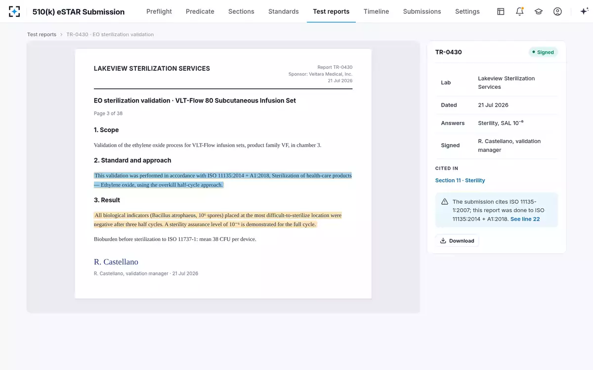This screenshot has width=593, height=370.
Task: Open the Settings tab
Action: point(467,11)
